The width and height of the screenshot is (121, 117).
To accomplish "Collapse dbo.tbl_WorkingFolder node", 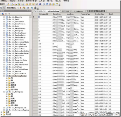I will [4, 76].
